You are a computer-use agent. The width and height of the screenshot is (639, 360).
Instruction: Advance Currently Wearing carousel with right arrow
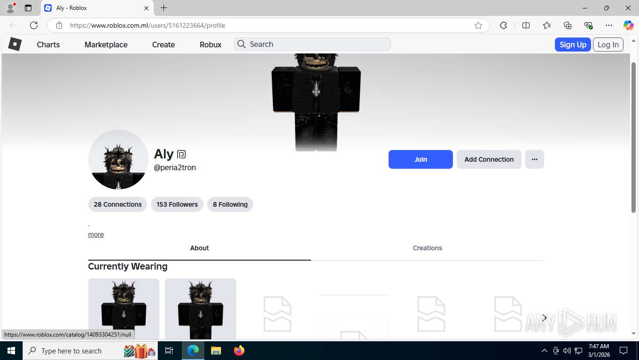tap(544, 318)
